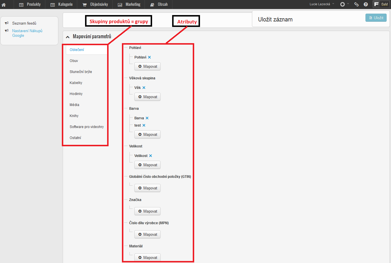Image resolution: width=391 pixels, height=263 pixels.
Task: Remove the Věk mapped parameter
Action: tap(144, 88)
